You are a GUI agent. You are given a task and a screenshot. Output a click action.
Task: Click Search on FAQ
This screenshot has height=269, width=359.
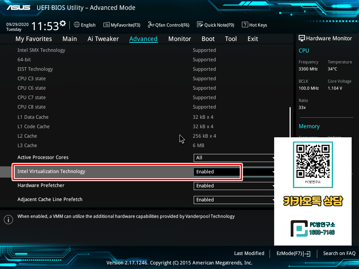click(x=339, y=253)
